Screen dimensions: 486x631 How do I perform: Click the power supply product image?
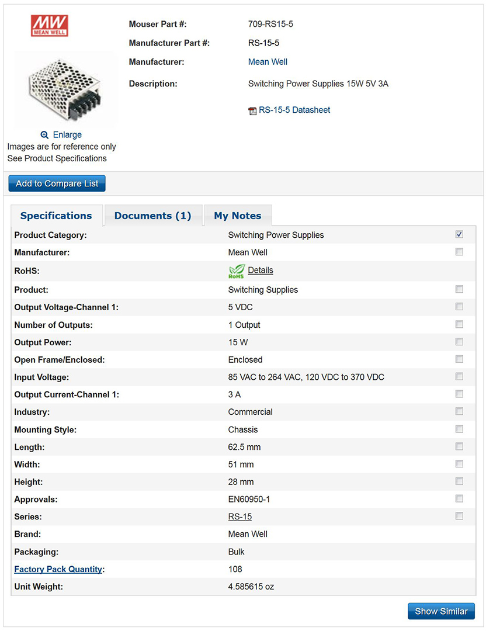tap(65, 89)
